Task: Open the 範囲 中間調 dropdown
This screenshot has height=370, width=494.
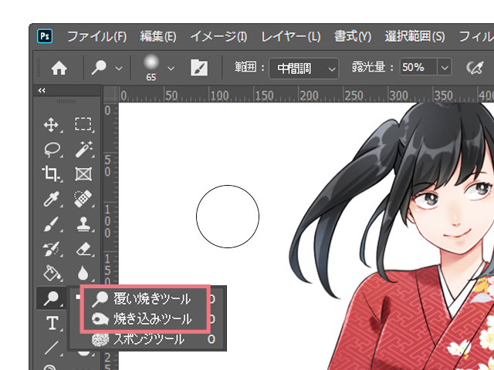Action: 303,69
